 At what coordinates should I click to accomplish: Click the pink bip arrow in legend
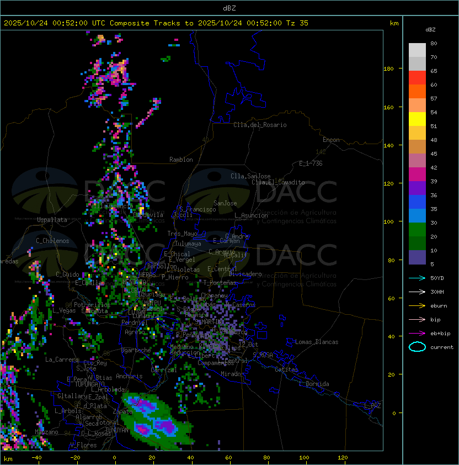[x=417, y=319]
